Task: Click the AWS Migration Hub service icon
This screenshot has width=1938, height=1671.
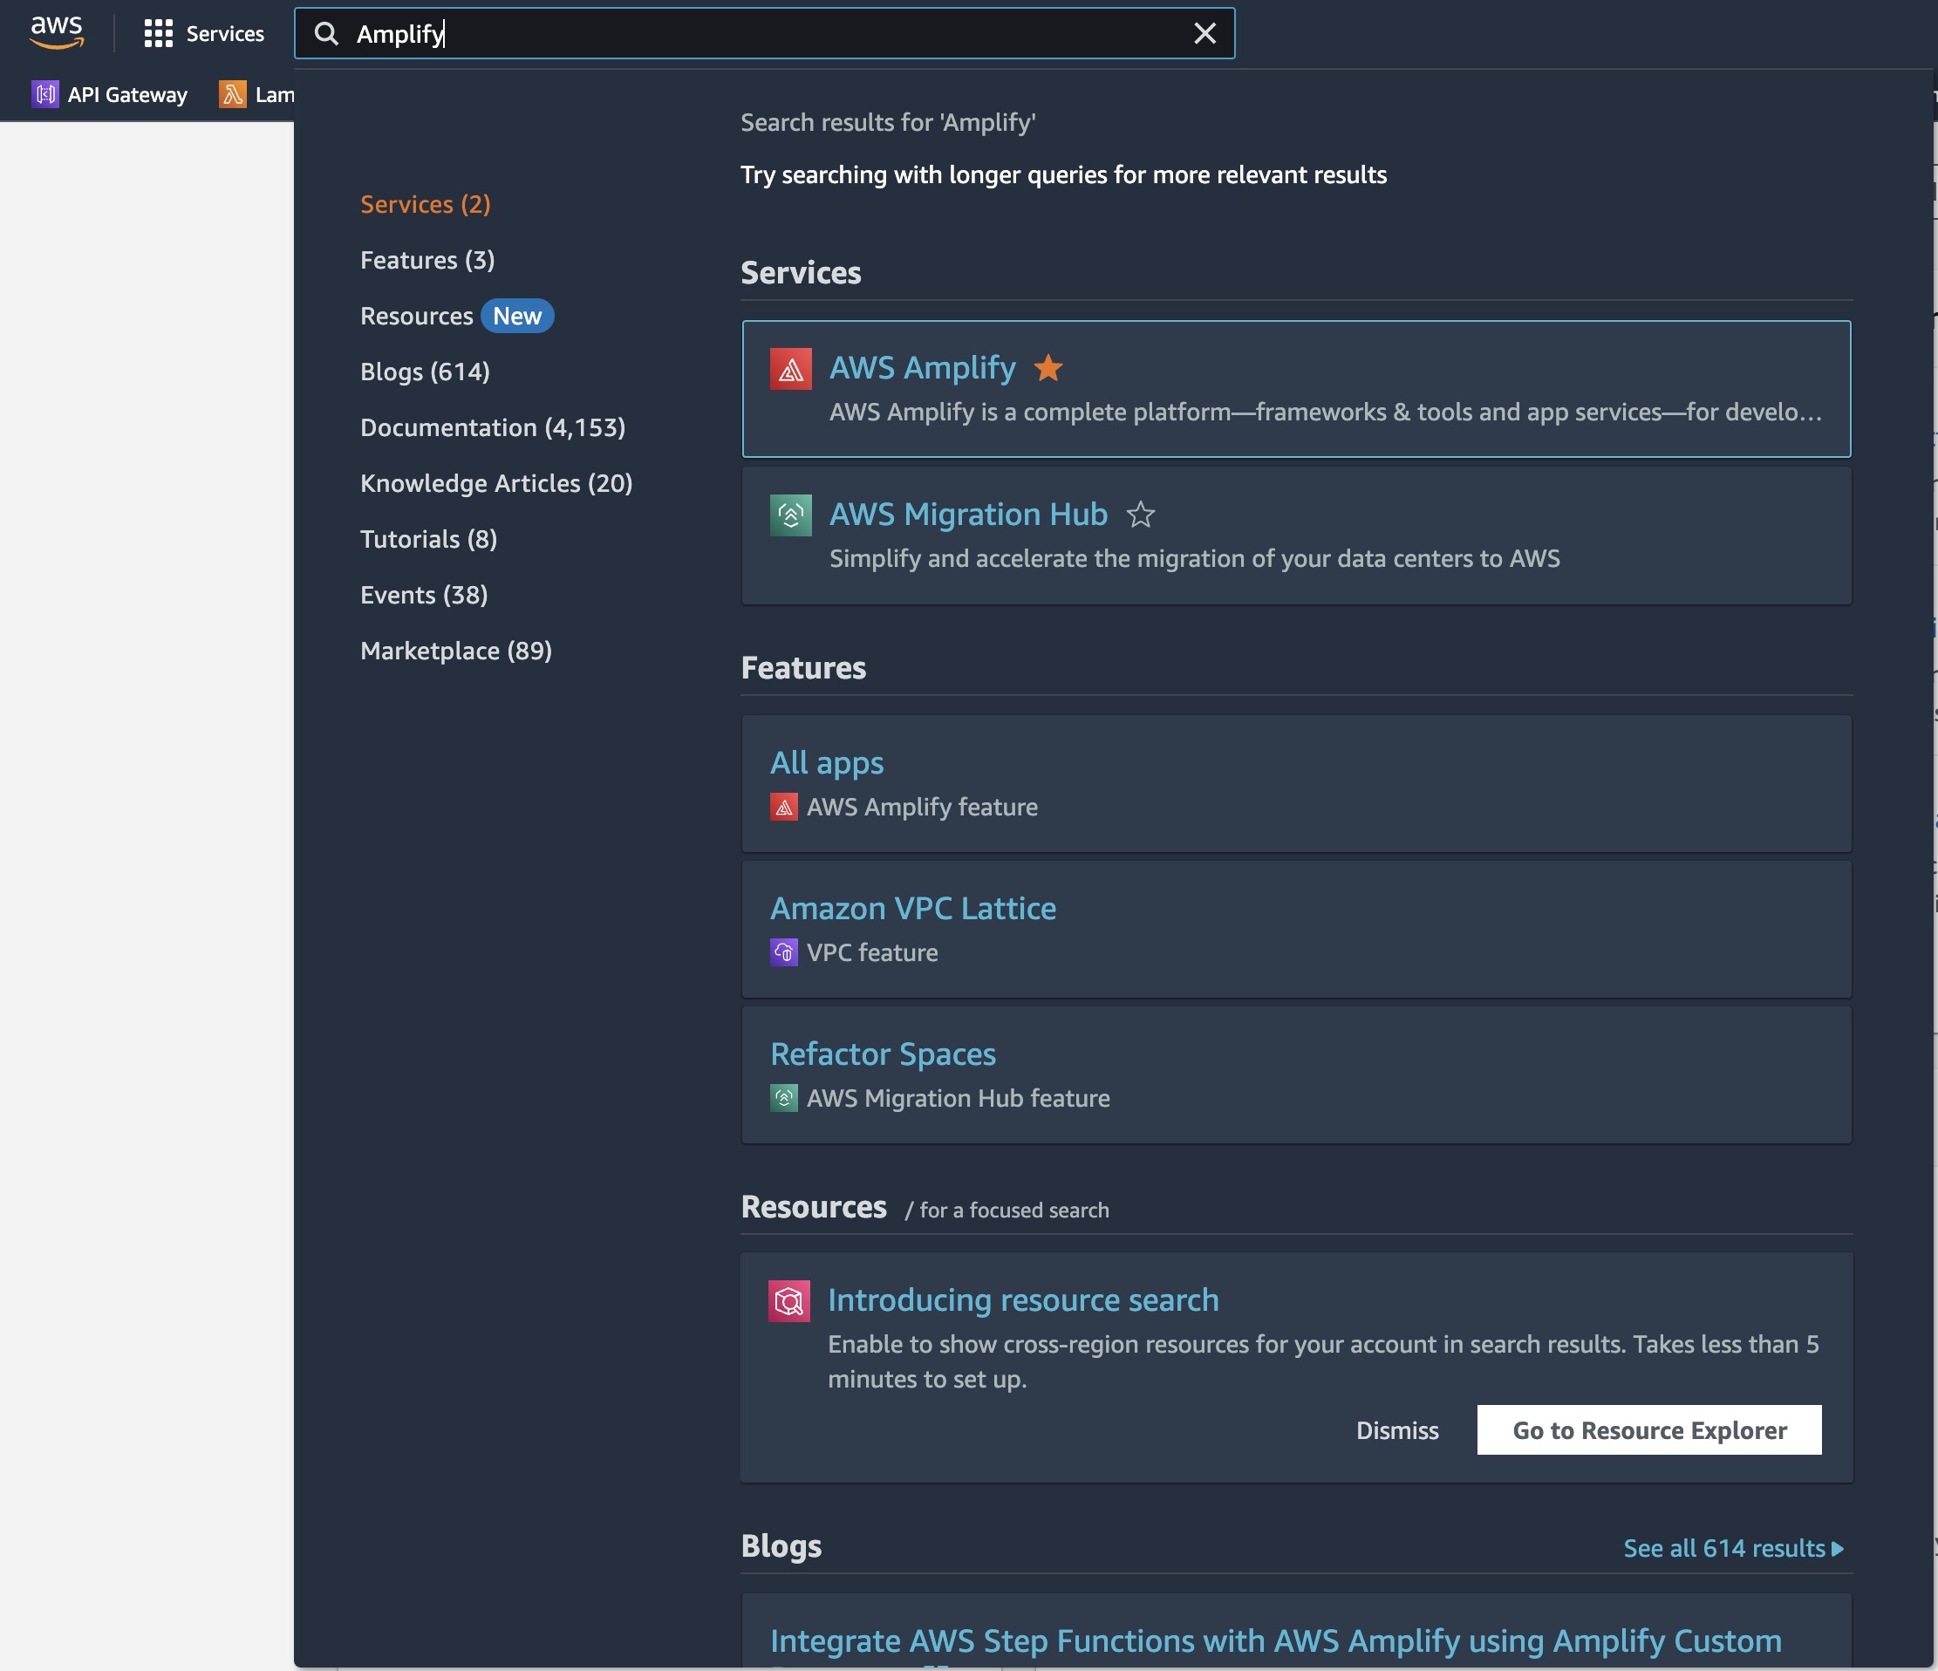Action: [x=790, y=515]
